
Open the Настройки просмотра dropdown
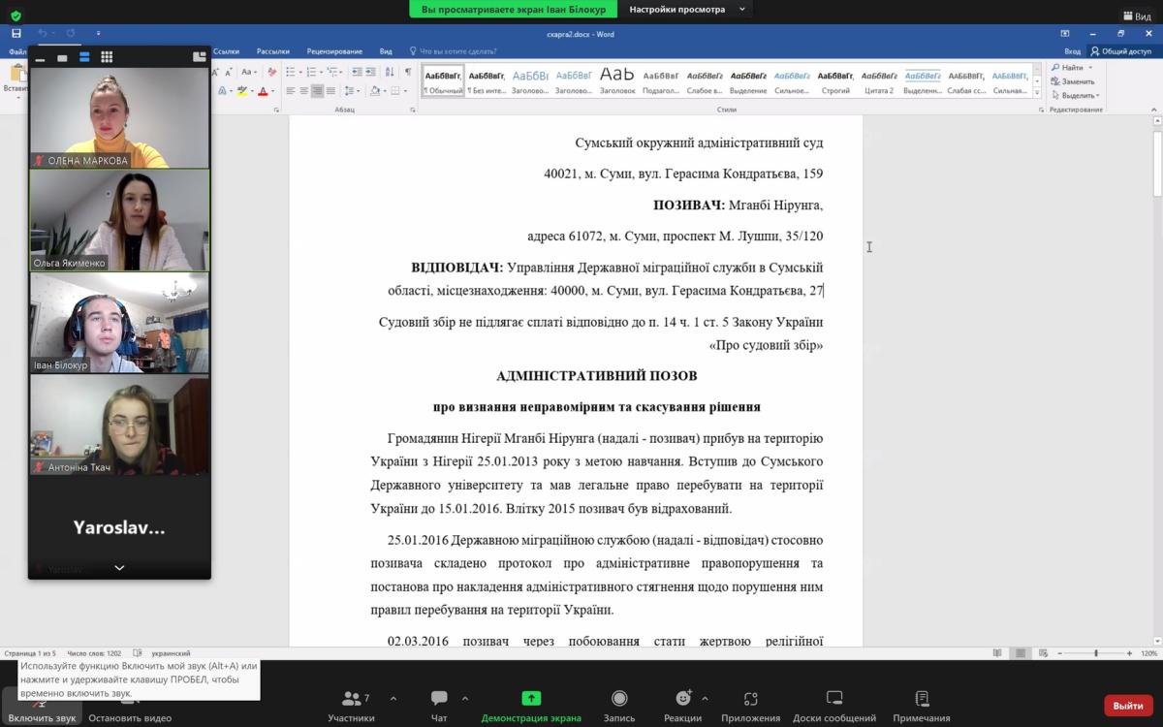687,9
